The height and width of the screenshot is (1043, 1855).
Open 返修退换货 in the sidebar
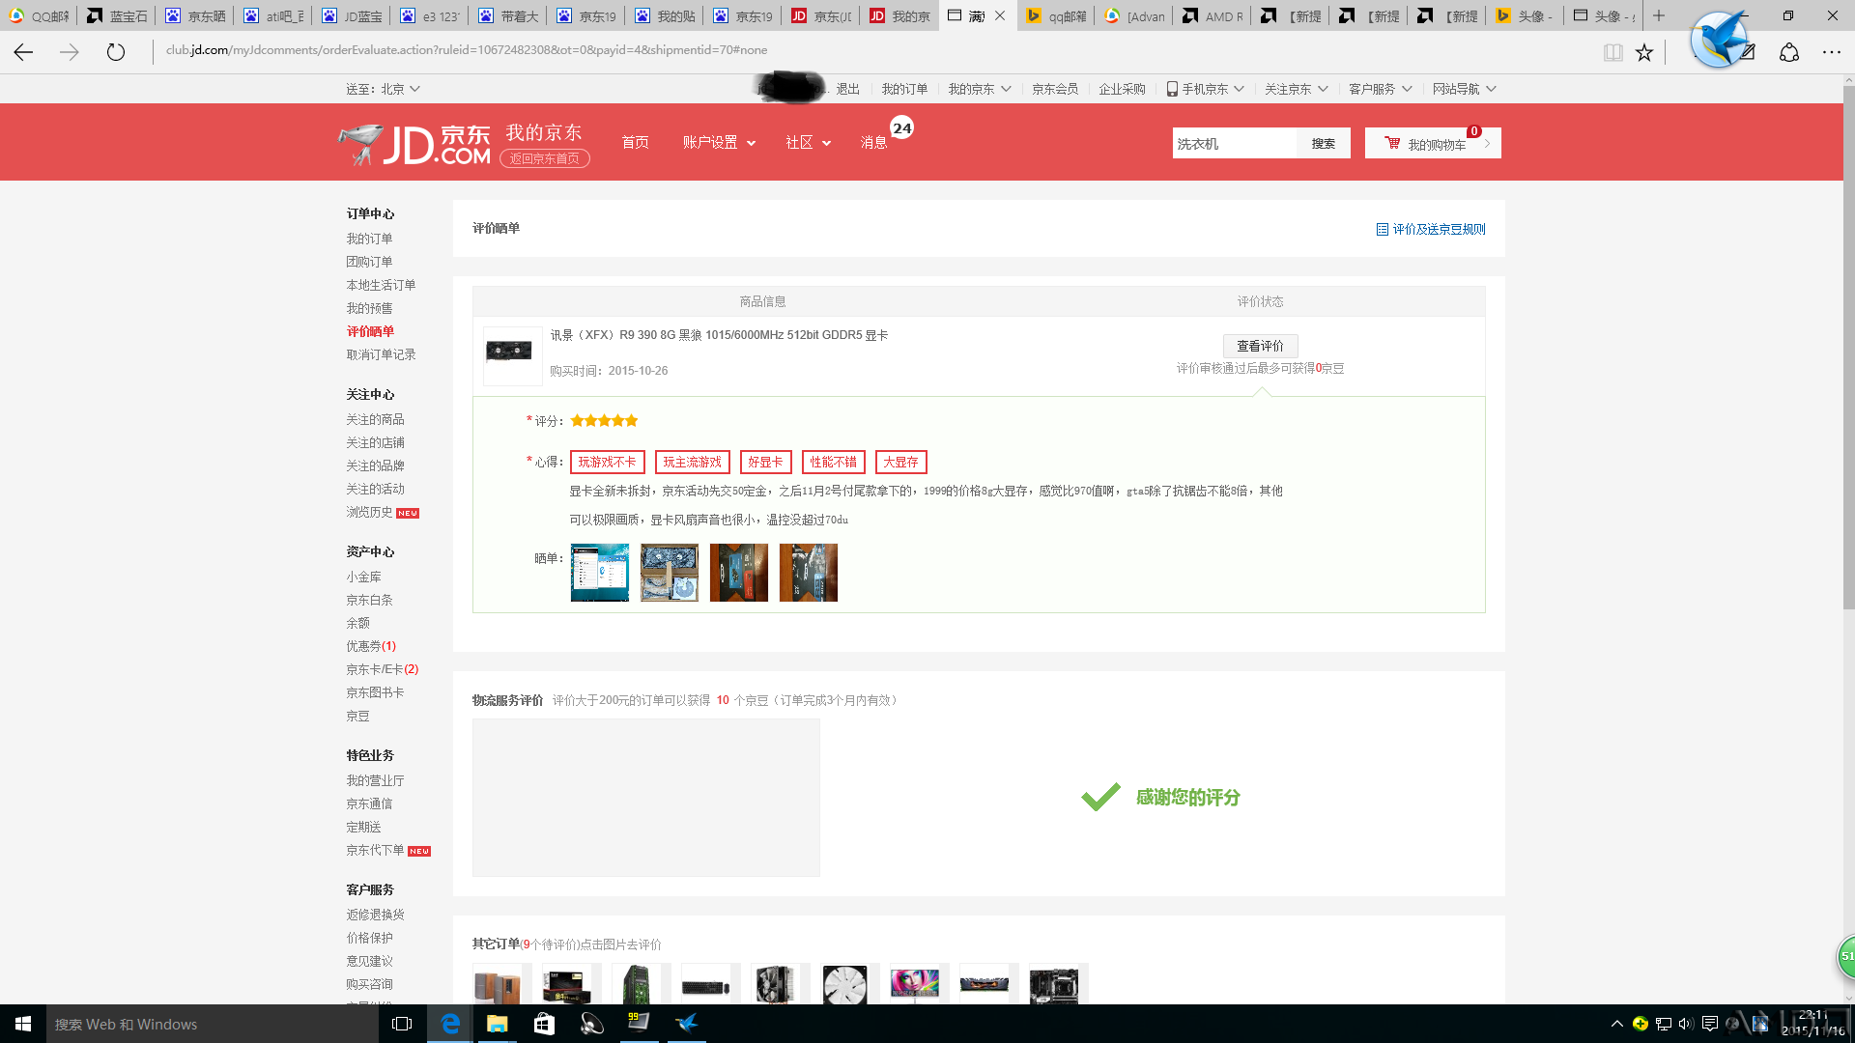coord(375,915)
